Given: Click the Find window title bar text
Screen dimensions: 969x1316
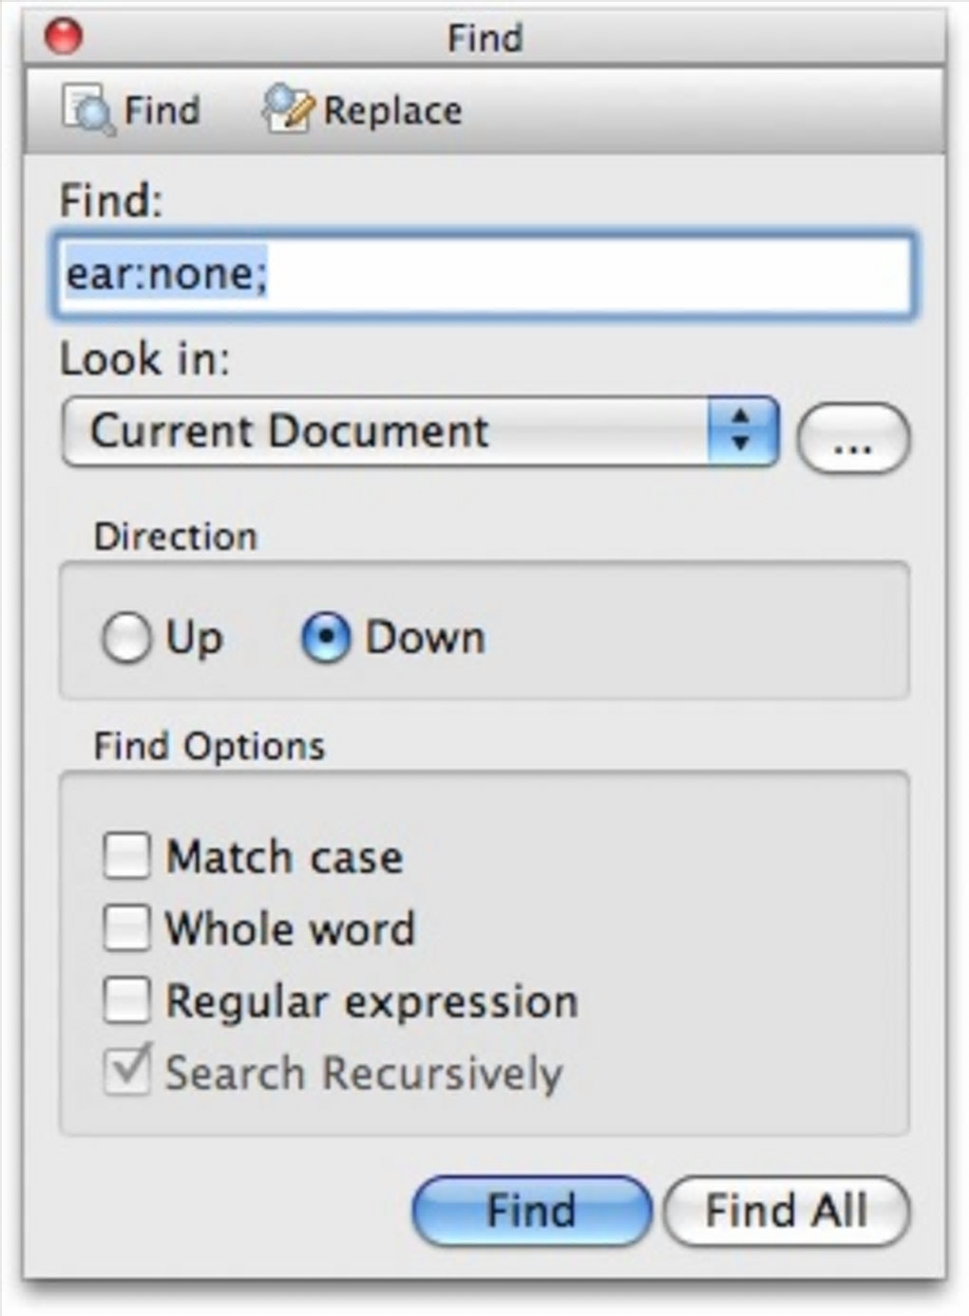Looking at the screenshot, I should (x=484, y=38).
